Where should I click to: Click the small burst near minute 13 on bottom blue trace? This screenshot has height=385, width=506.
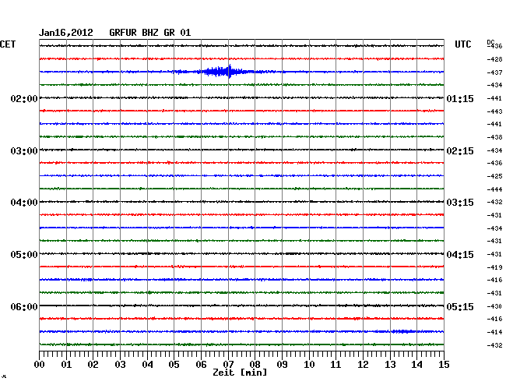pyautogui.click(x=402, y=331)
